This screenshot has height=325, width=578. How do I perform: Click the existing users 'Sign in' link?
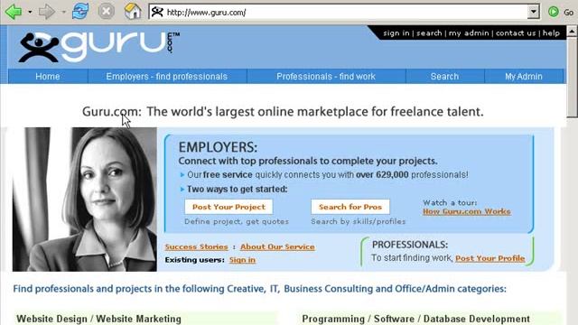coord(242,260)
